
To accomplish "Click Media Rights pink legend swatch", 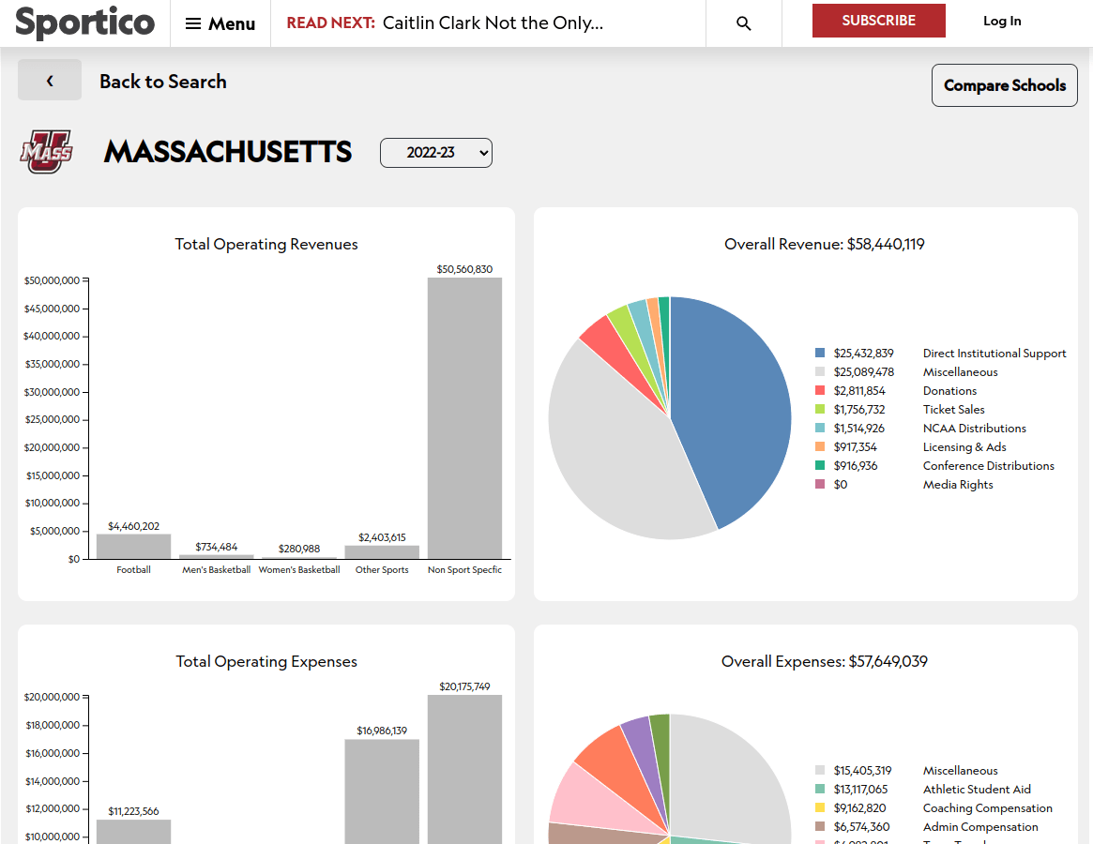I will pyautogui.click(x=820, y=485).
